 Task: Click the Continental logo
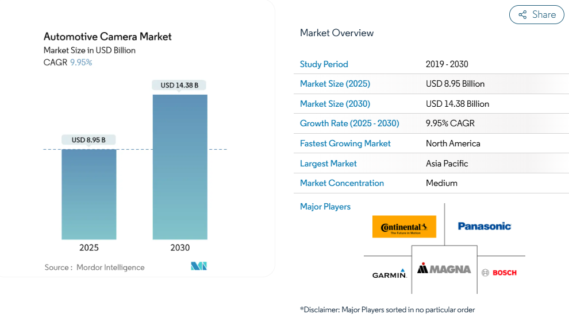(404, 227)
